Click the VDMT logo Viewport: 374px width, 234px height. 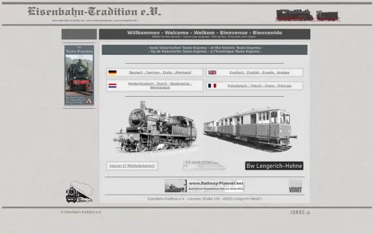click(x=295, y=186)
